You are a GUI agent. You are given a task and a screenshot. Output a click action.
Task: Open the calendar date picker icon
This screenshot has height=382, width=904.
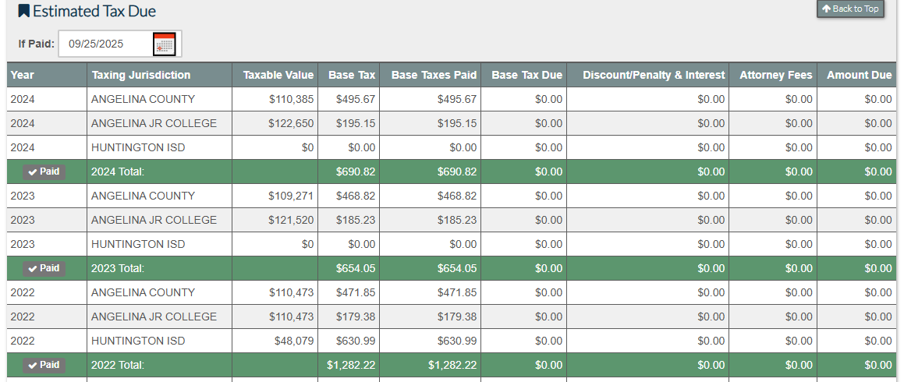[164, 44]
